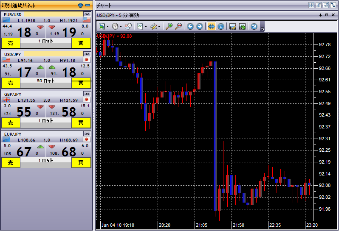Click the zoom out magnifier icon
Image resolution: width=339 pixels, height=231 pixels.
coord(178,26)
